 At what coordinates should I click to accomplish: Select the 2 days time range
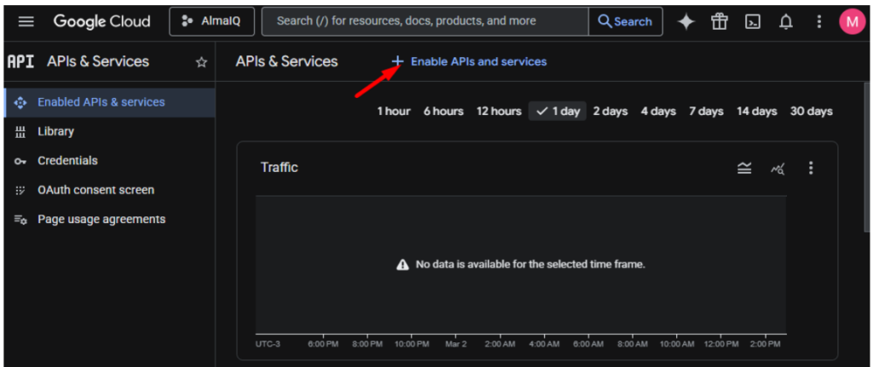[610, 112]
